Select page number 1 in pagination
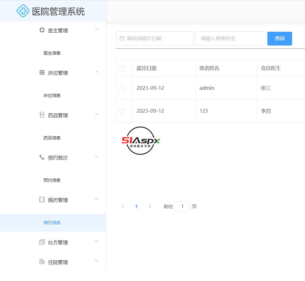305x281 pixels. 136,207
